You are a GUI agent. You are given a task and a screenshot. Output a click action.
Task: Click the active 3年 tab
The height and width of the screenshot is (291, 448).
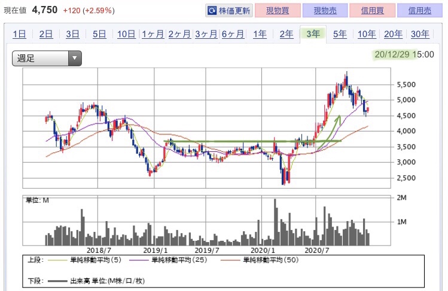(x=313, y=34)
